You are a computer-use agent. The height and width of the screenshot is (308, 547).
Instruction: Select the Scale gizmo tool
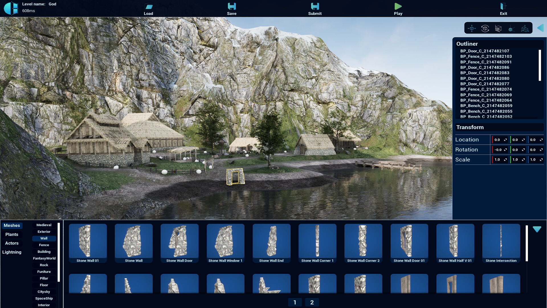(x=498, y=28)
